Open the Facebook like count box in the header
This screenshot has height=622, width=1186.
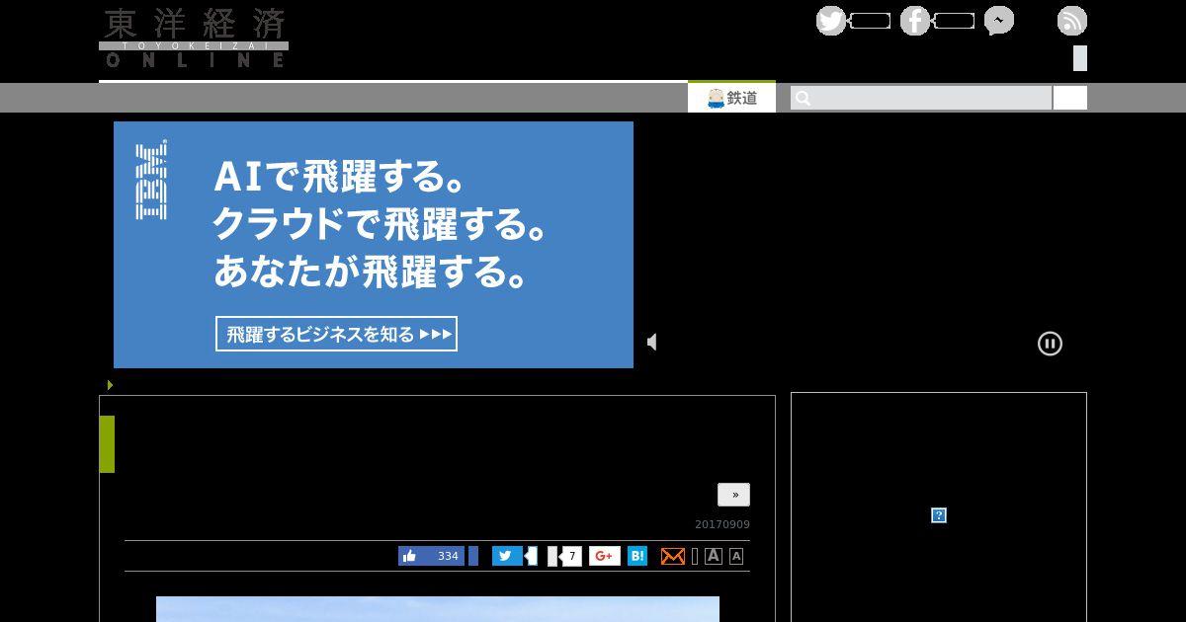pos(954,21)
